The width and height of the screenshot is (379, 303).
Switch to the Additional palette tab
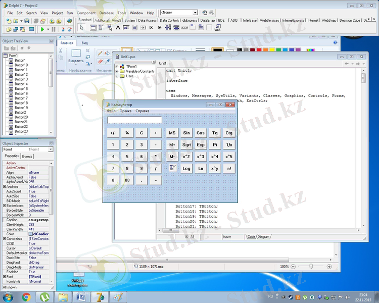click(x=102, y=20)
